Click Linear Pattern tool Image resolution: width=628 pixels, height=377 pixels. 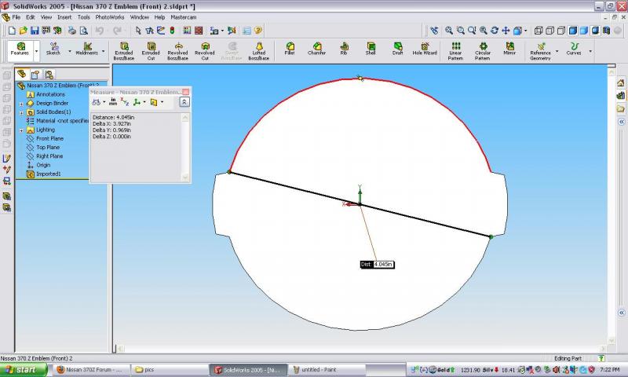pyautogui.click(x=455, y=51)
